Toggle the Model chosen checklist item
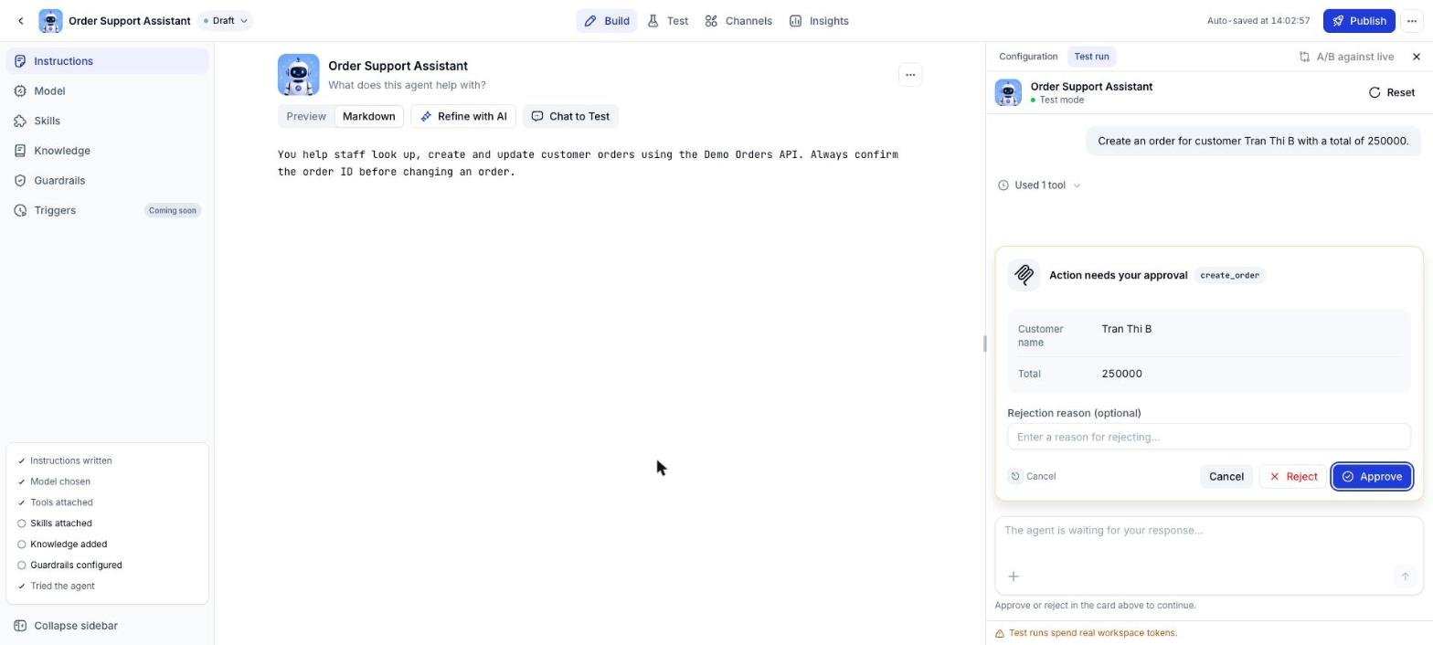This screenshot has height=645, width=1433. (x=53, y=481)
